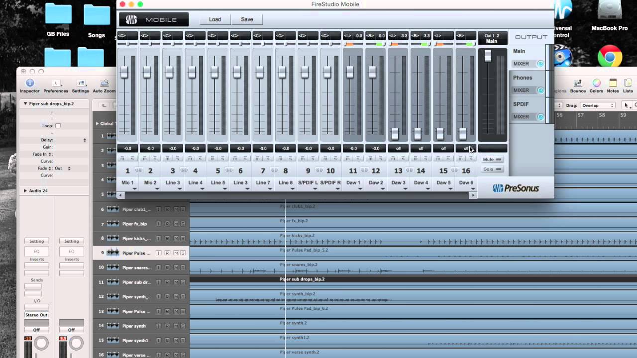Click the Load button
Screen dimensions: 637x358
tap(215, 19)
